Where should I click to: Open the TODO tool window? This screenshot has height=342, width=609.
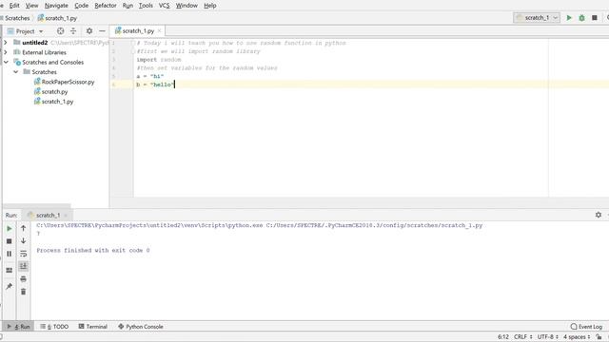(54, 327)
